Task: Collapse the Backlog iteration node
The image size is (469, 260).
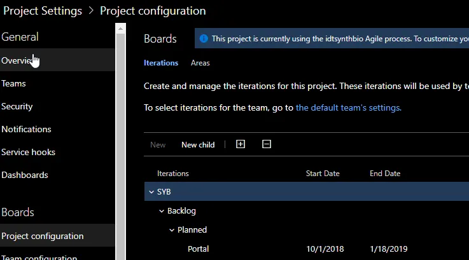Action: pos(162,211)
